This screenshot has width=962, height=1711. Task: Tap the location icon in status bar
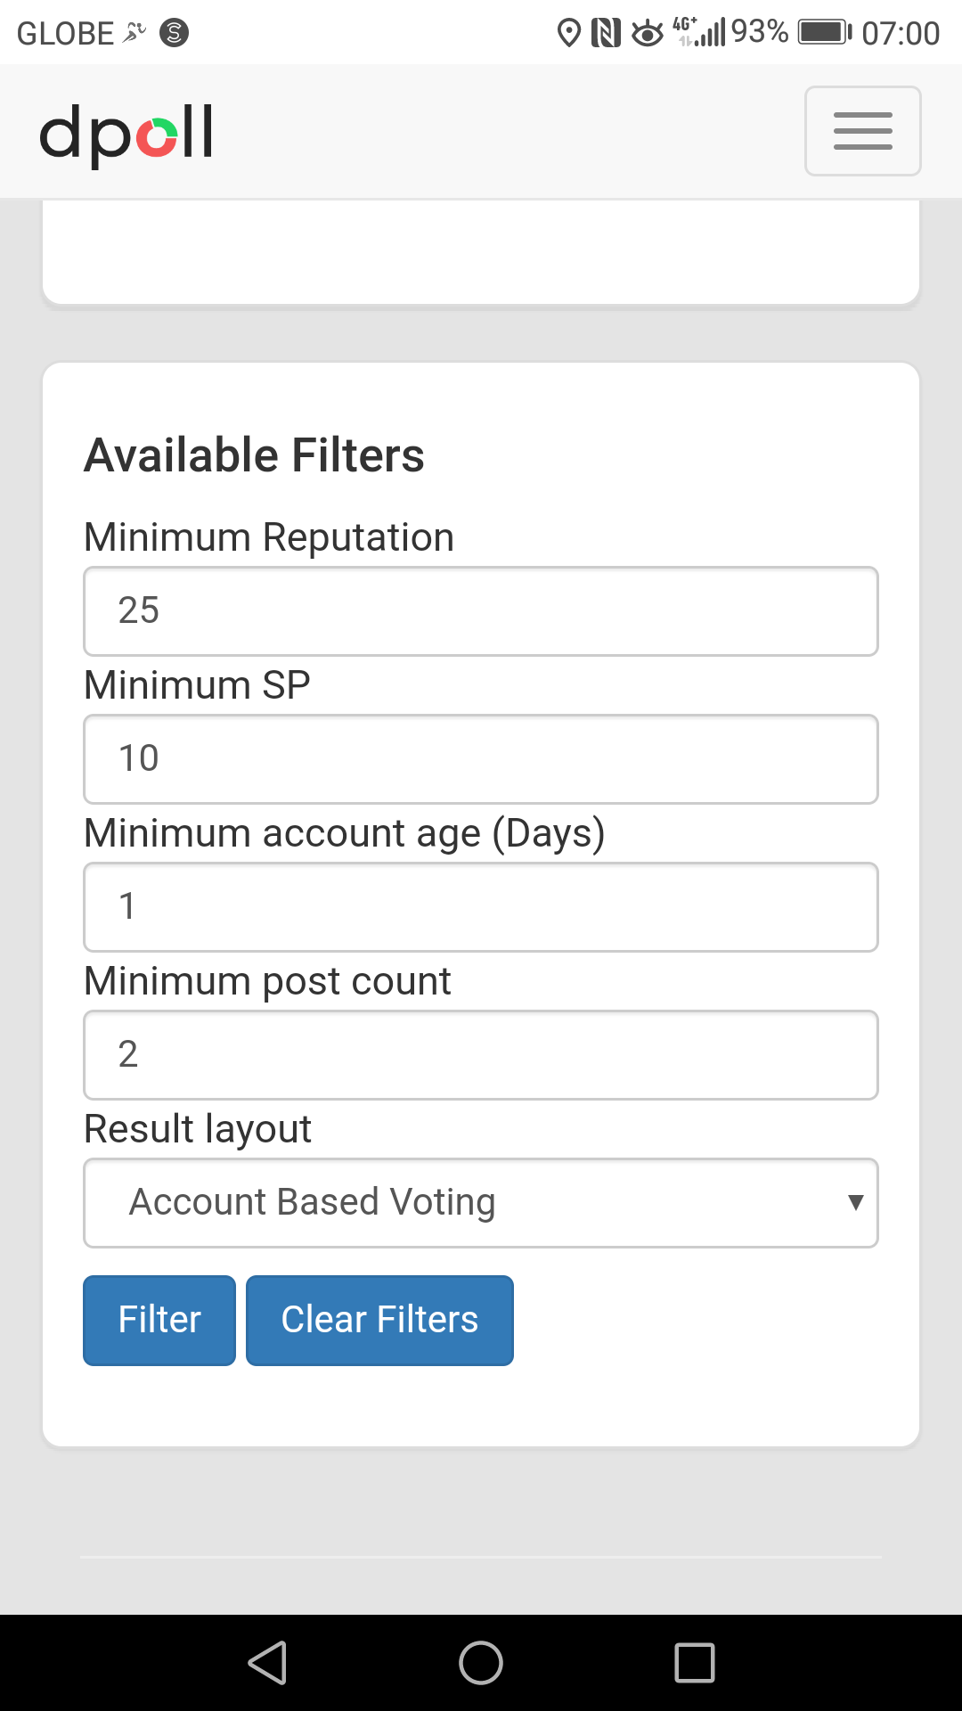tap(568, 34)
